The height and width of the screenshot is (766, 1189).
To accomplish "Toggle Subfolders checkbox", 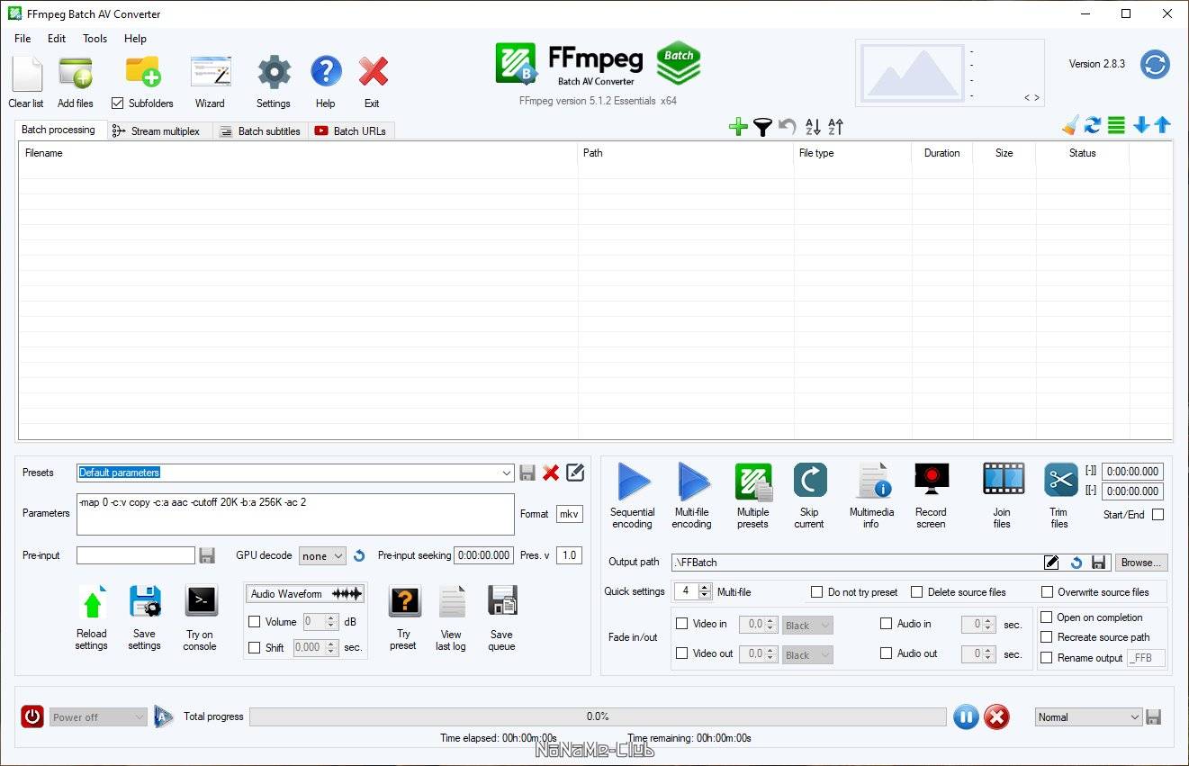I will (x=117, y=104).
